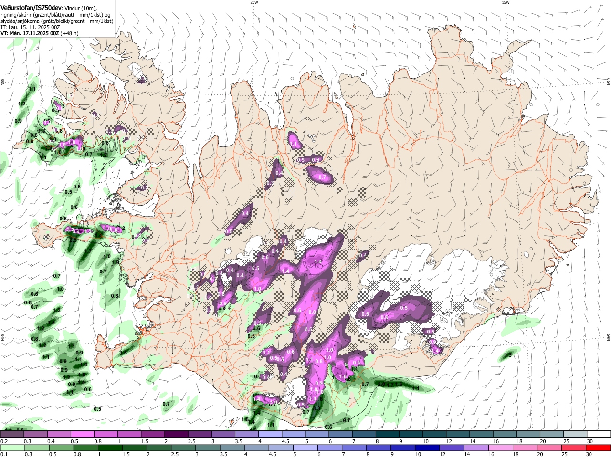Pick the dark green rain swatch above 1

click(111, 448)
